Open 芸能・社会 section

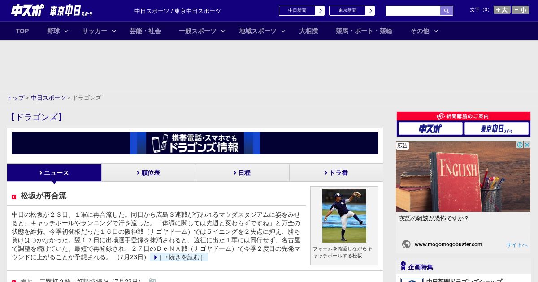pyautogui.click(x=145, y=31)
